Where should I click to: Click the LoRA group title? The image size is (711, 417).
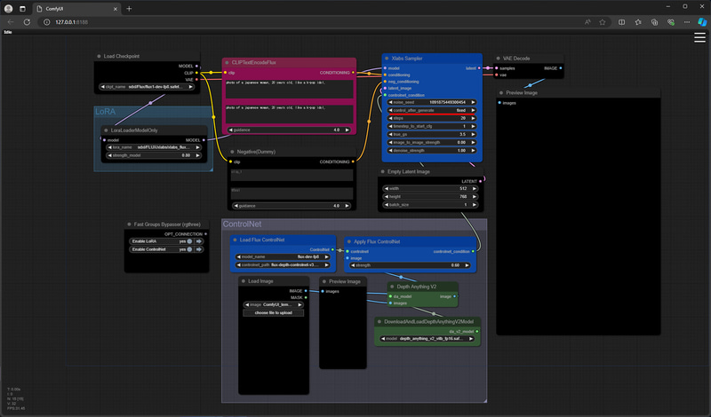coord(105,112)
